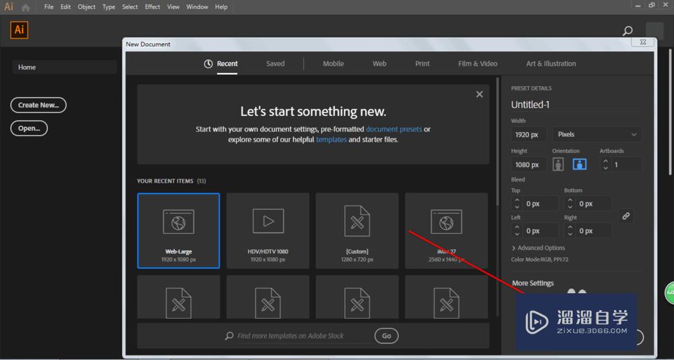The width and height of the screenshot is (674, 360).
Task: Click the presets list scrollbar
Action: coord(498,142)
